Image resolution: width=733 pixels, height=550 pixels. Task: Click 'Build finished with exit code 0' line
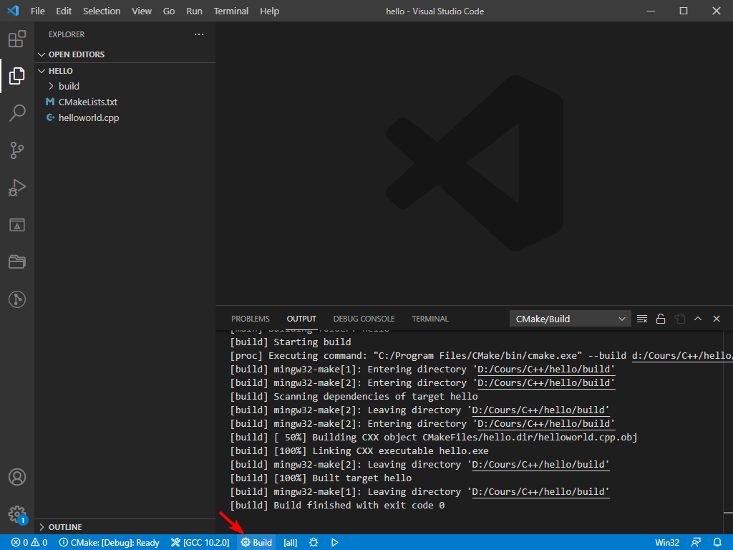tap(337, 505)
